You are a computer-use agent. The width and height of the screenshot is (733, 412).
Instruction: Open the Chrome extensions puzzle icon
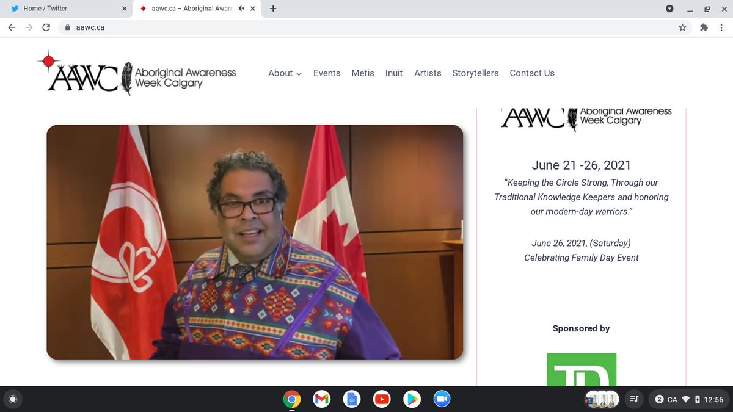click(704, 27)
